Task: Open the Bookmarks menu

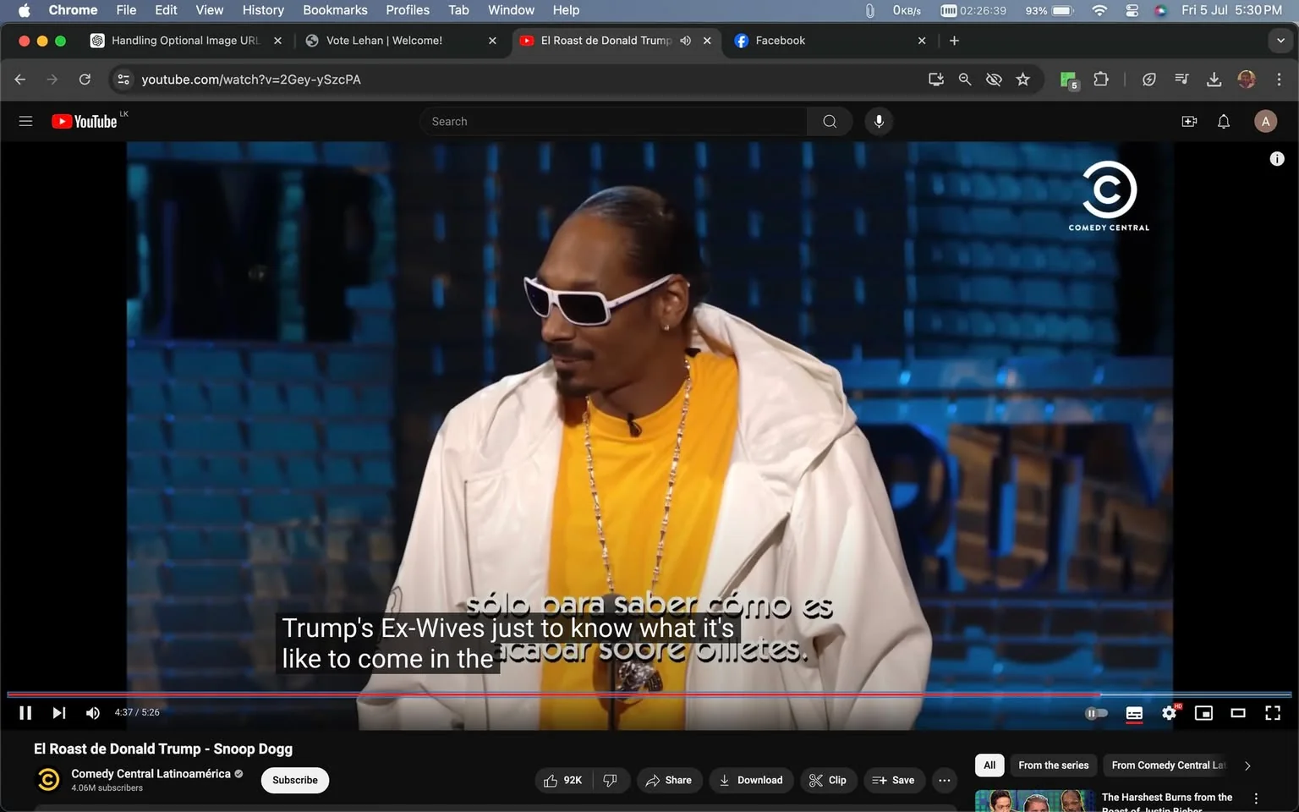Action: [x=335, y=10]
